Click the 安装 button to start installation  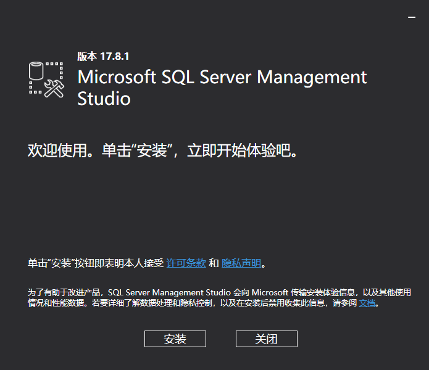click(175, 339)
